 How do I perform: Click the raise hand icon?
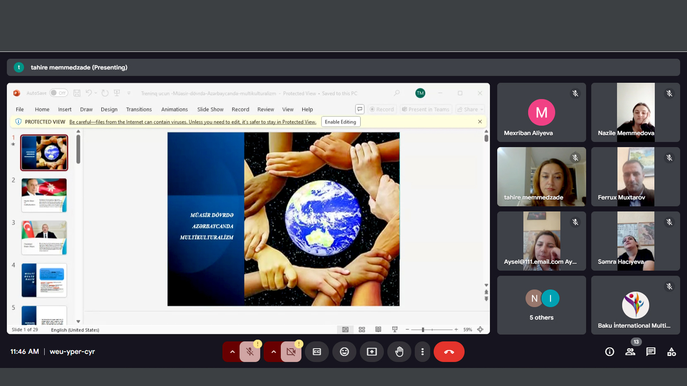tap(399, 352)
